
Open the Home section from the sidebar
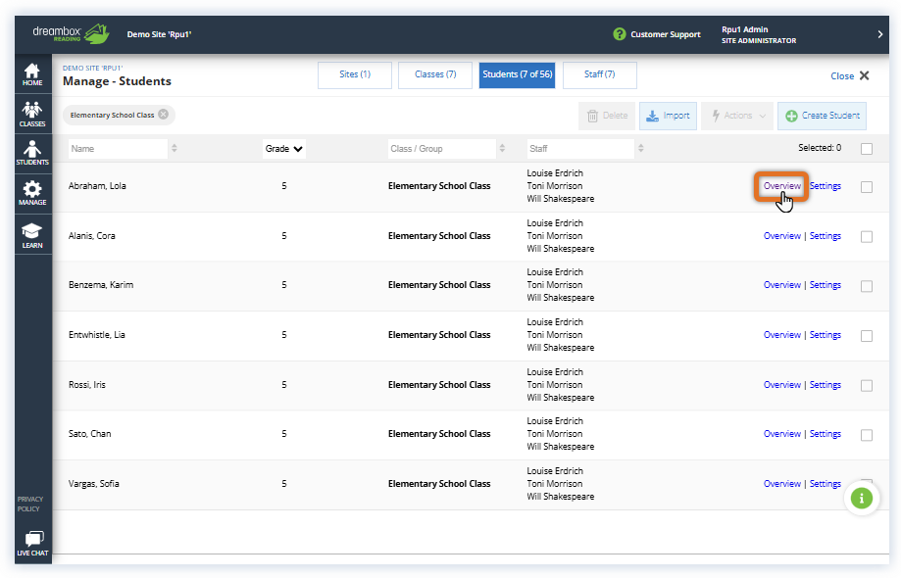tap(32, 74)
